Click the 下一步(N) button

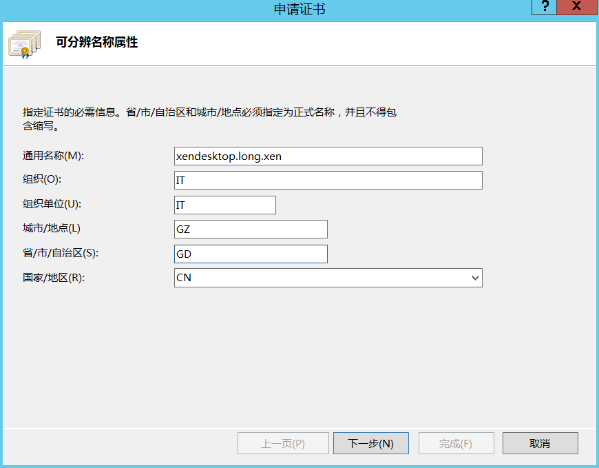tap(371, 443)
